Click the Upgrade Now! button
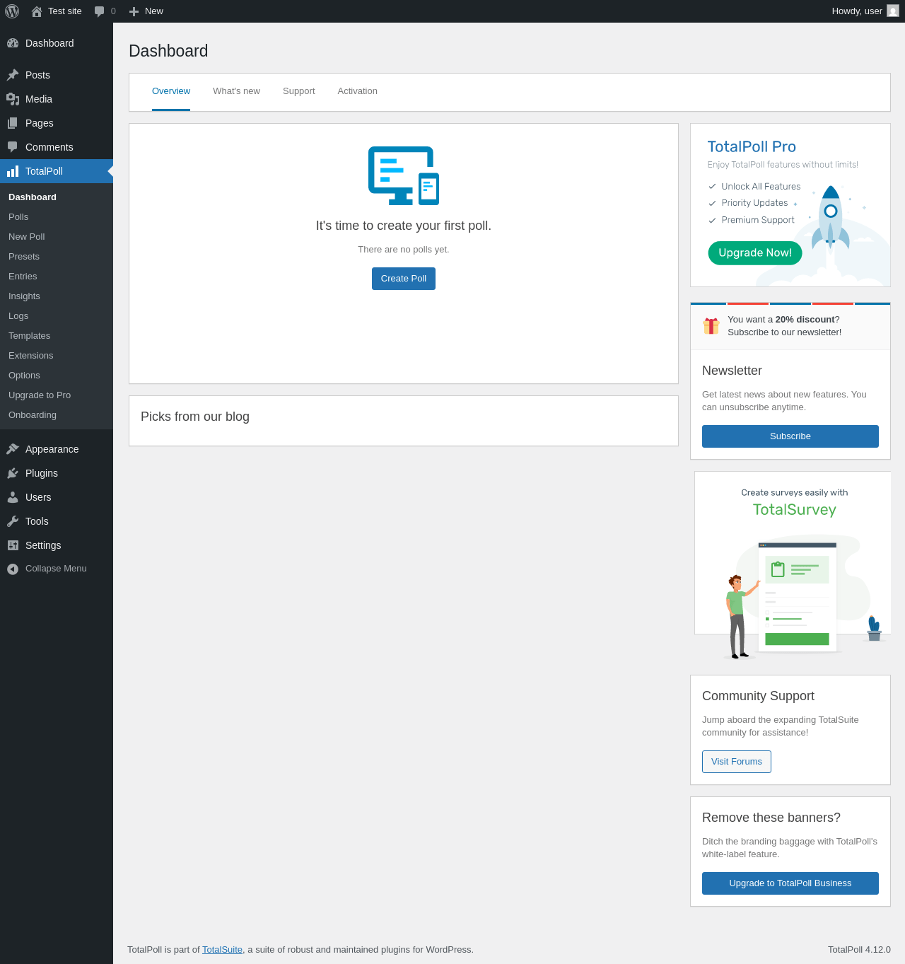Screen dimensions: 905x964 coord(755,253)
